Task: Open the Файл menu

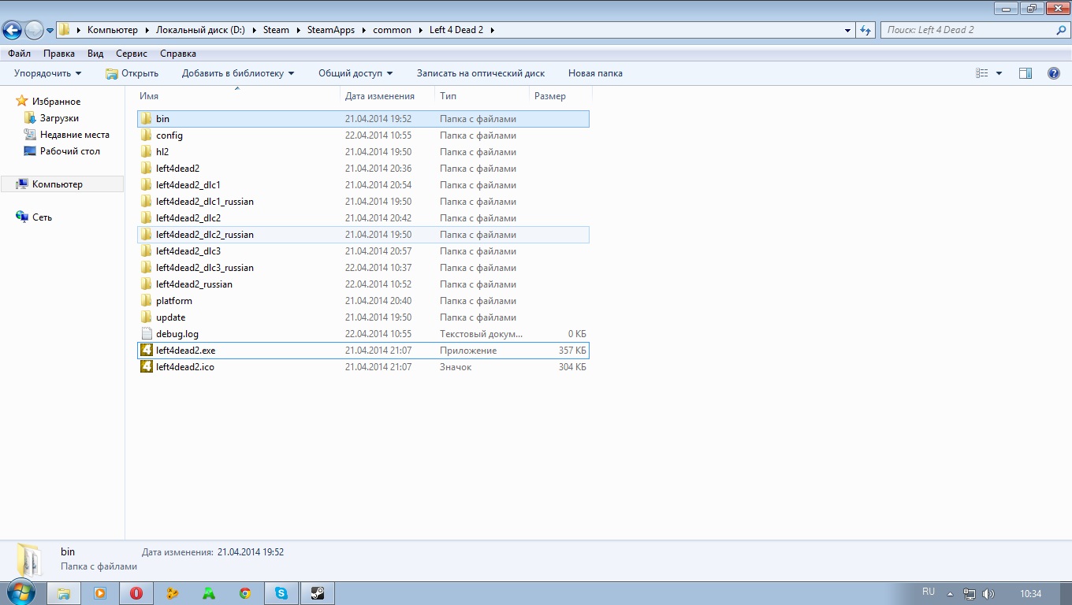Action: (20, 54)
